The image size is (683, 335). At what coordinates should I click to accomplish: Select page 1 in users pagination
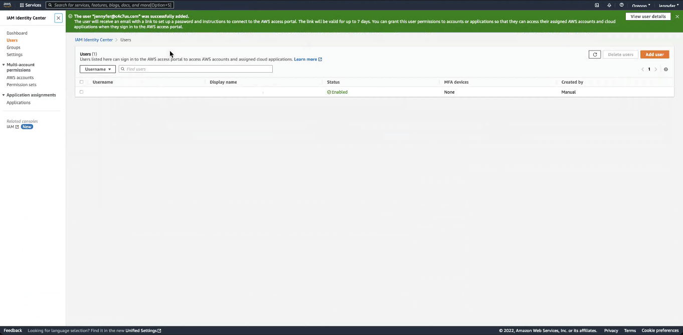pos(649,70)
